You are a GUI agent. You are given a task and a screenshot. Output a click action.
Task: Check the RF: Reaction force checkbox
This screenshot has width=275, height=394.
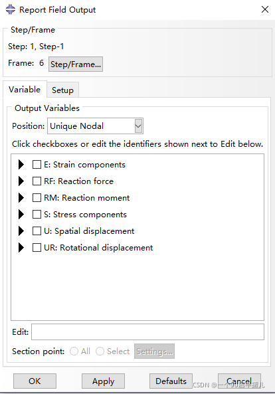click(37, 181)
